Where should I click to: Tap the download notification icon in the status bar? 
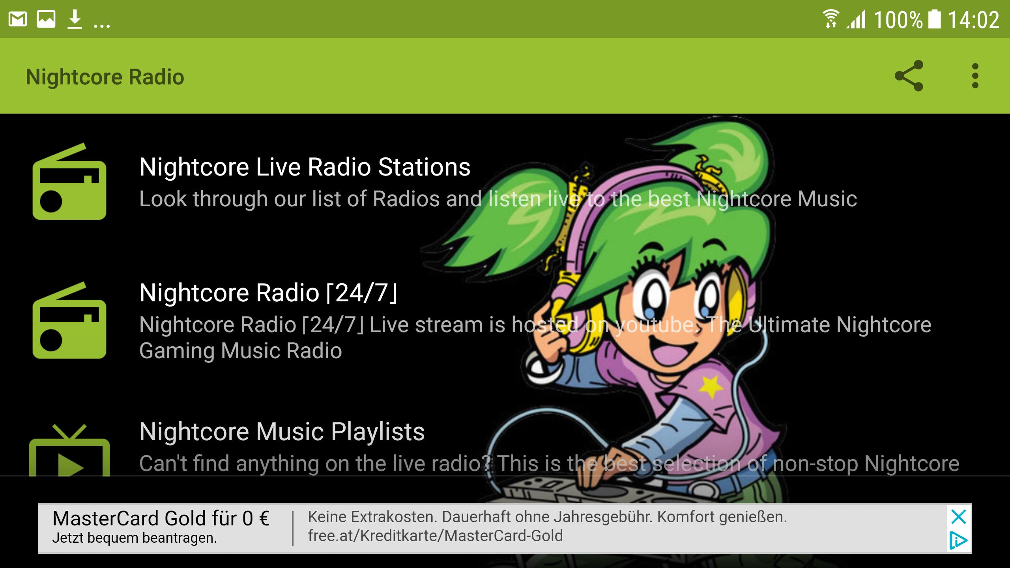point(75,19)
